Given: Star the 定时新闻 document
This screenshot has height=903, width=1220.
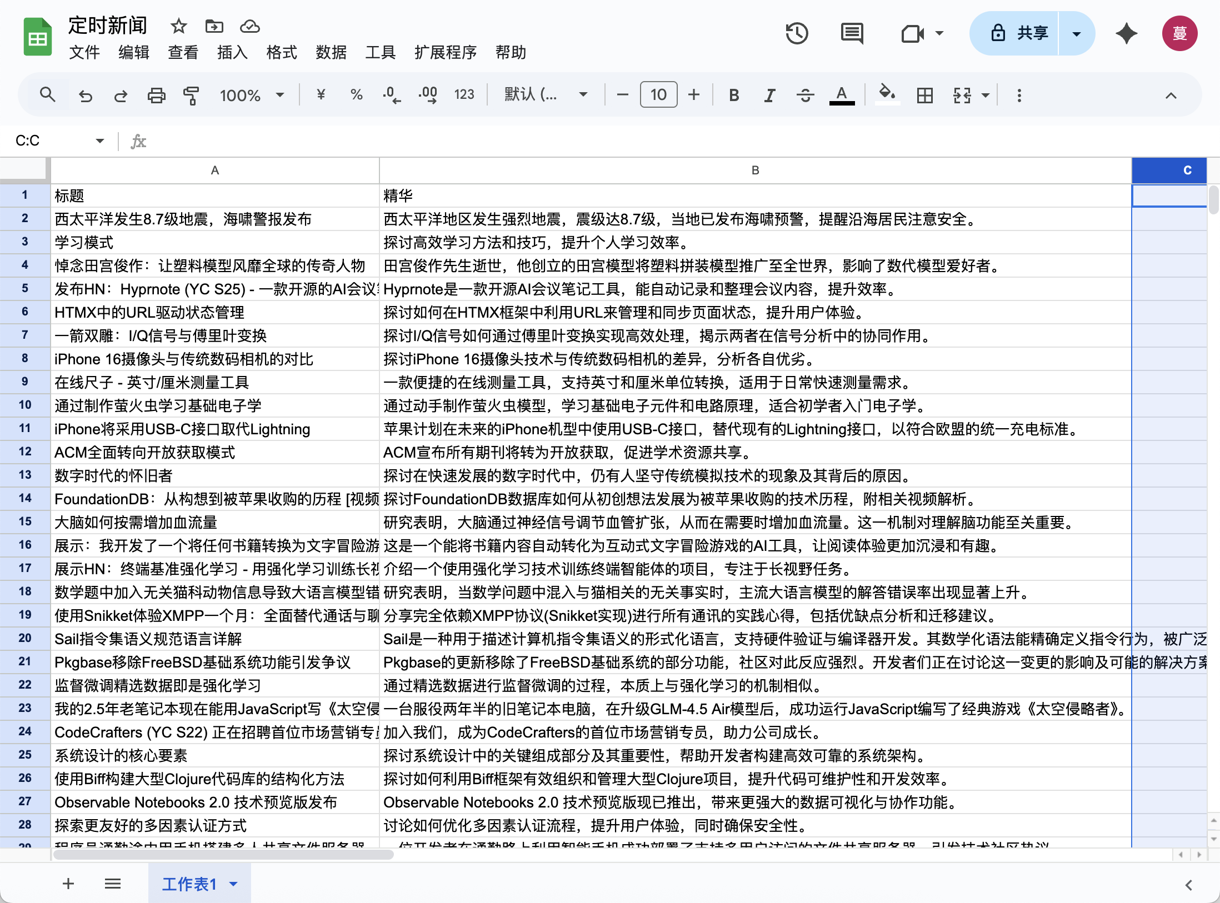Looking at the screenshot, I should (x=178, y=26).
